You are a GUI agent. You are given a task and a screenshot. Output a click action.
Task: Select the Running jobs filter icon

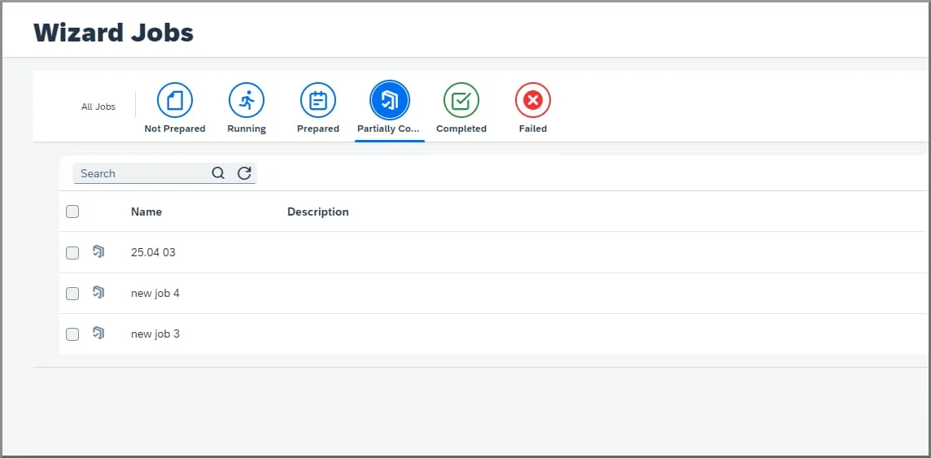tap(247, 100)
